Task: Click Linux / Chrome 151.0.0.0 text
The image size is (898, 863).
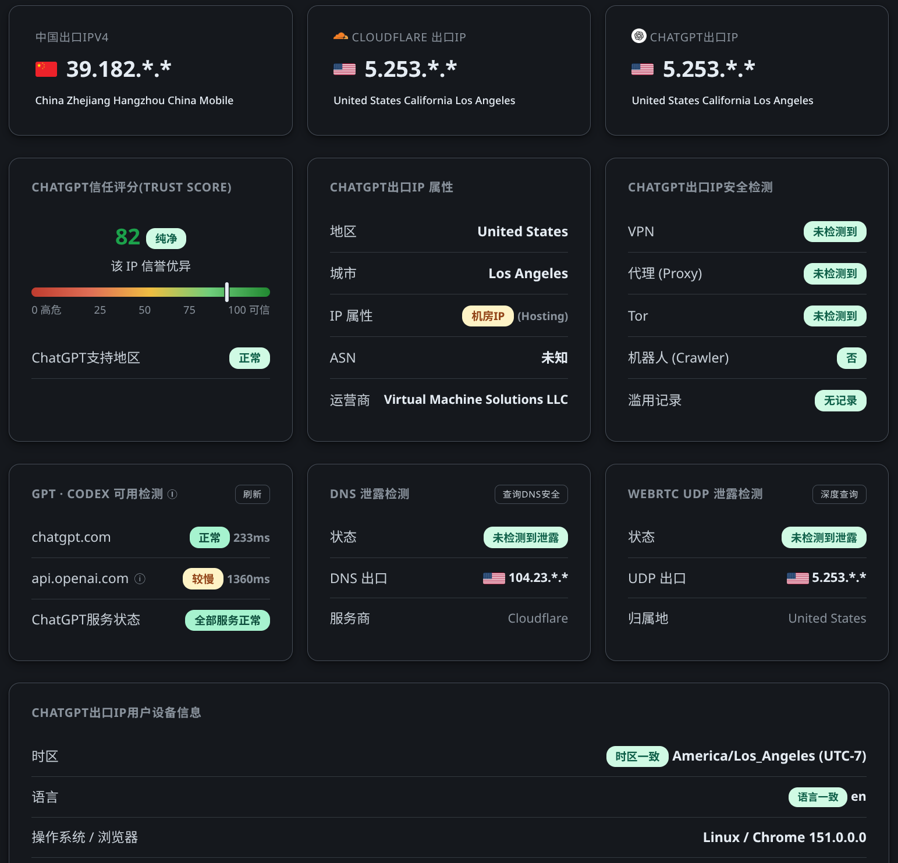Action: (785, 837)
